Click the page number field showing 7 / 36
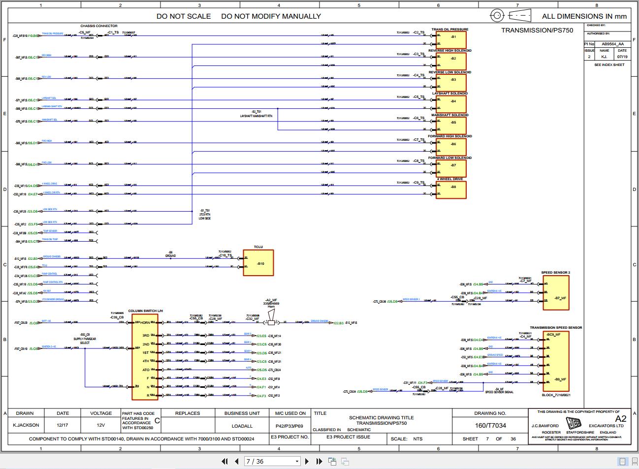This screenshot has width=639, height=469. point(269,461)
